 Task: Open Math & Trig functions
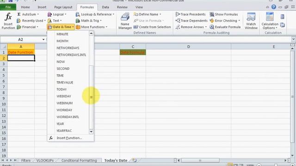[88, 21]
